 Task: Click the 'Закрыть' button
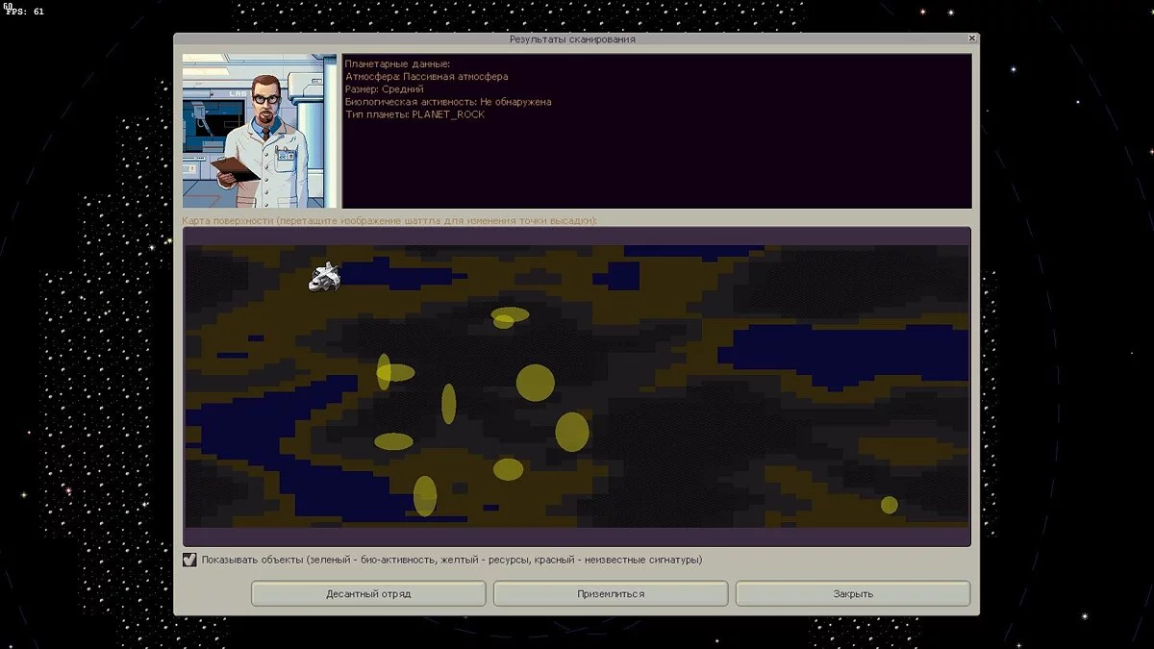click(x=853, y=593)
